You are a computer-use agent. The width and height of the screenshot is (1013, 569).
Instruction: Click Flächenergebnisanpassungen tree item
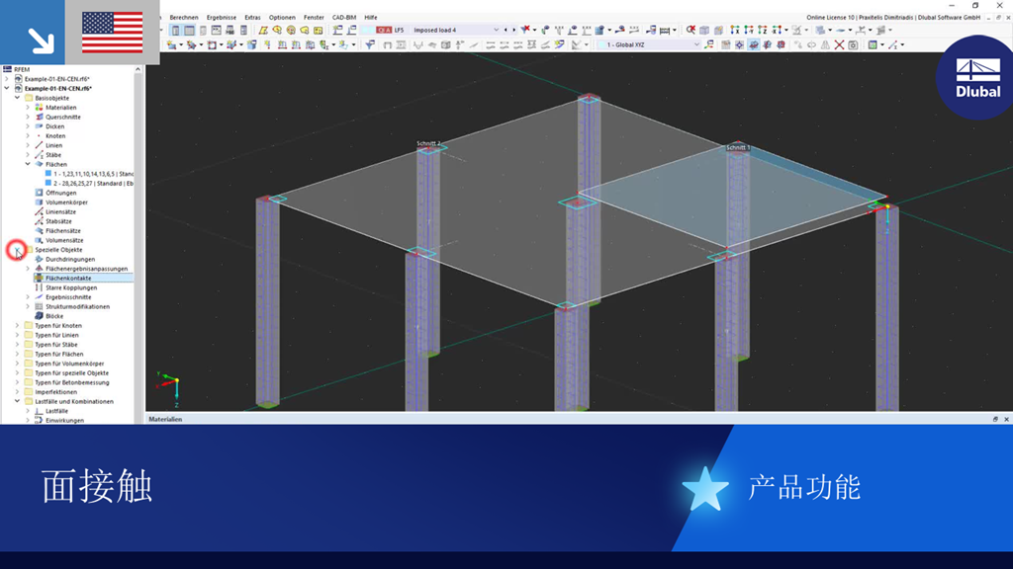click(87, 269)
